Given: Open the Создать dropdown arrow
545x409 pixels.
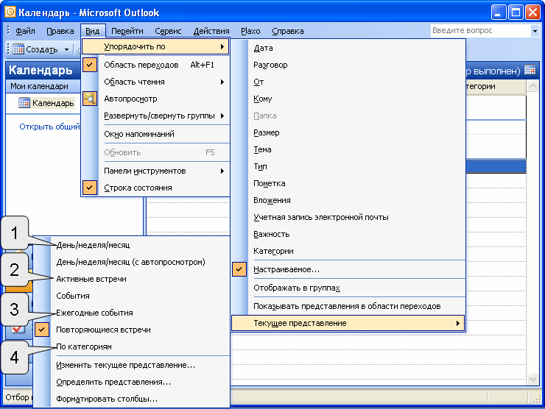Looking at the screenshot, I should pos(66,49).
